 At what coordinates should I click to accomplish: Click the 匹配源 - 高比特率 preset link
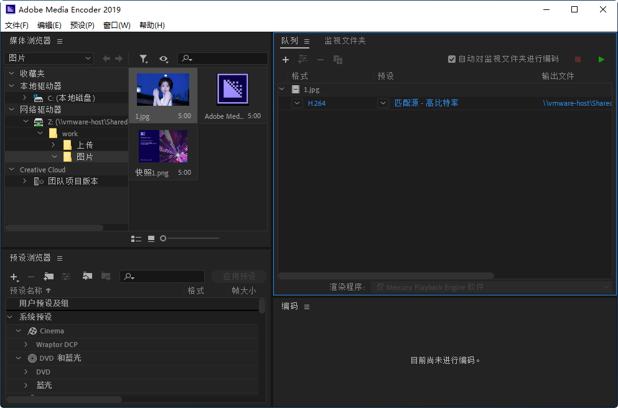pos(426,103)
